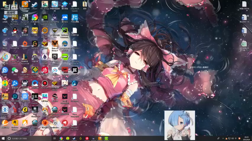Launch the CapCut video editor shortcut

click(75, 71)
